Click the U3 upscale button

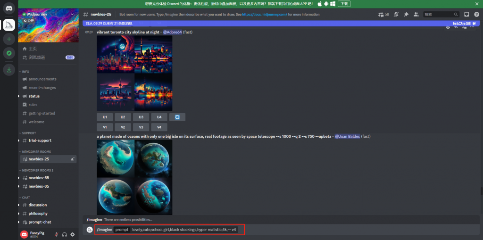pos(141,117)
